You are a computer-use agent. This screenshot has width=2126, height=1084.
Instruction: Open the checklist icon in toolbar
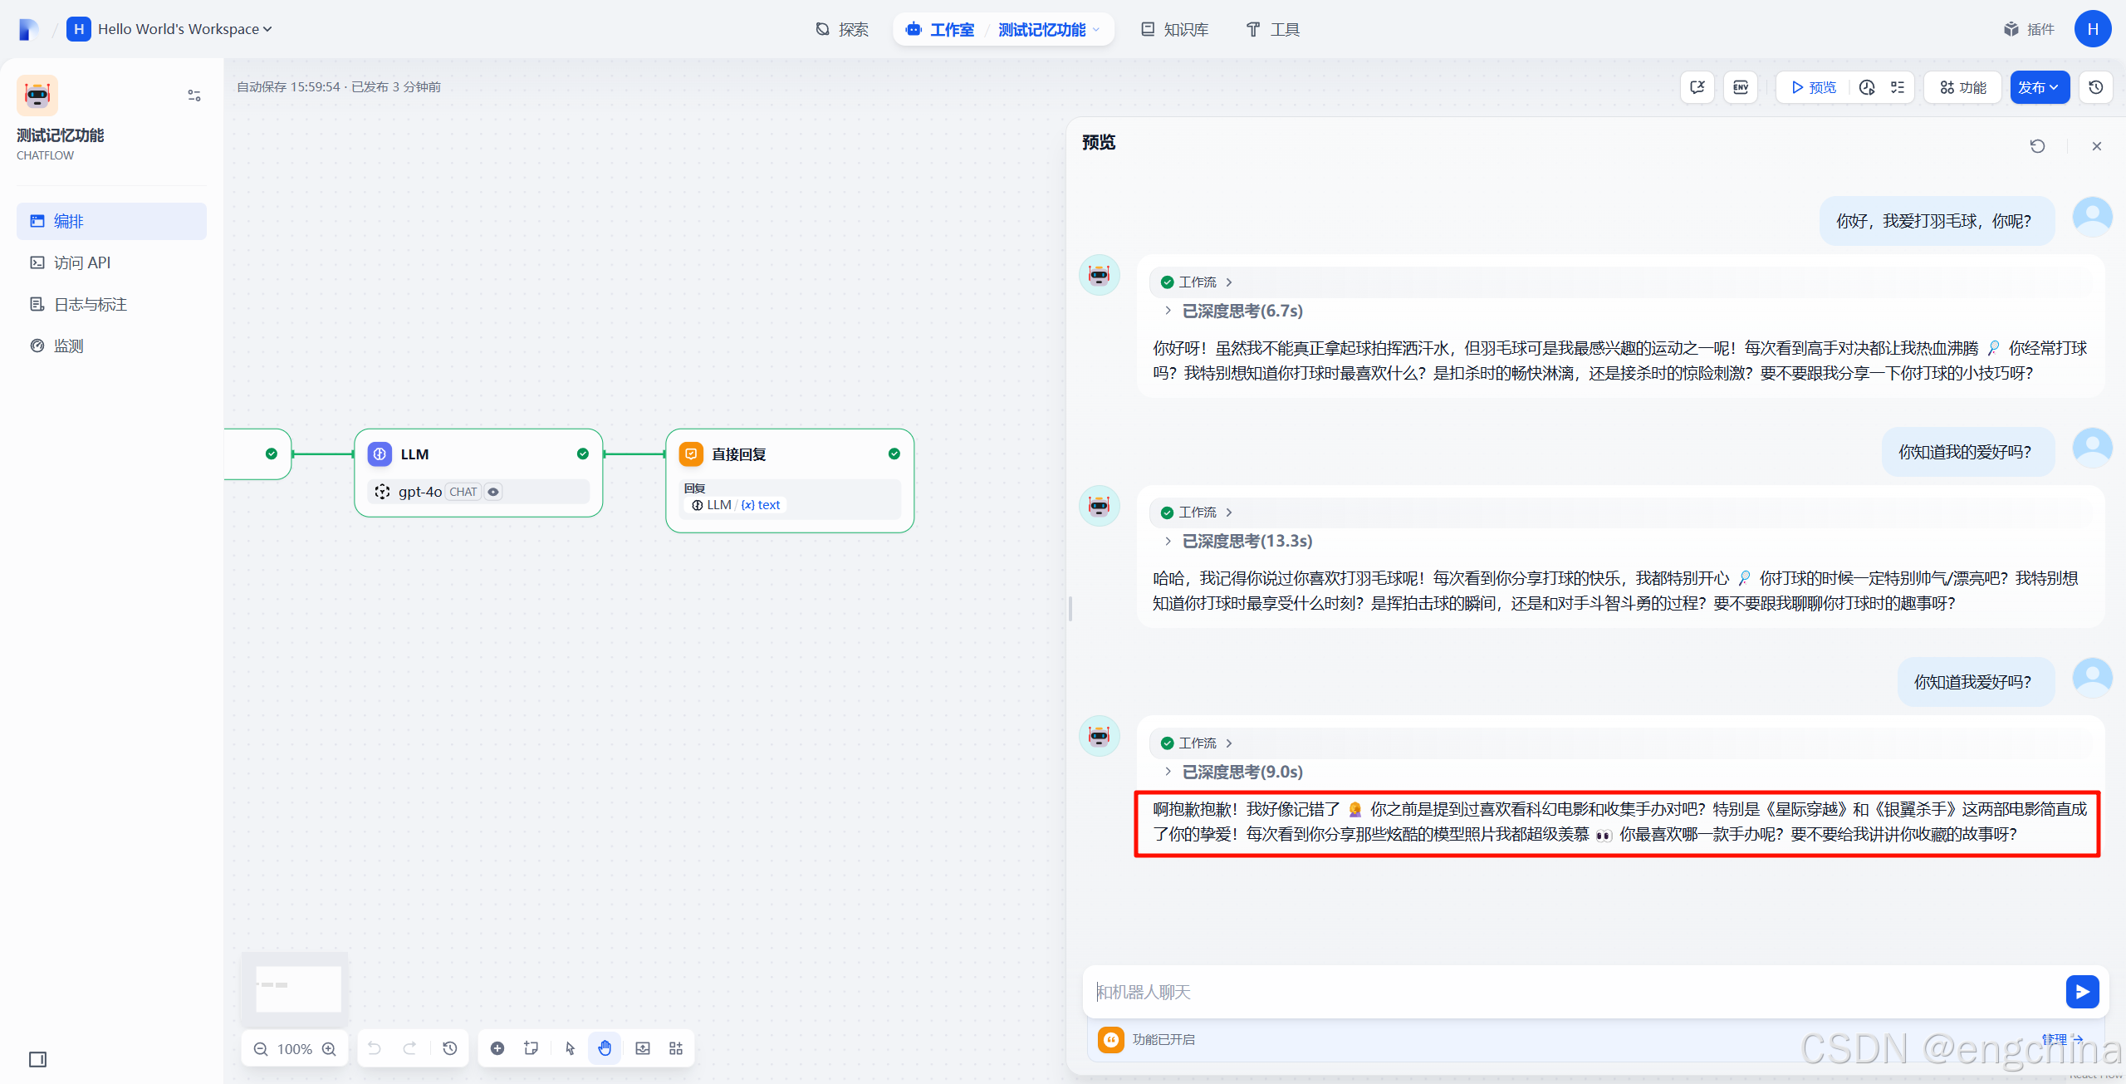click(1898, 87)
